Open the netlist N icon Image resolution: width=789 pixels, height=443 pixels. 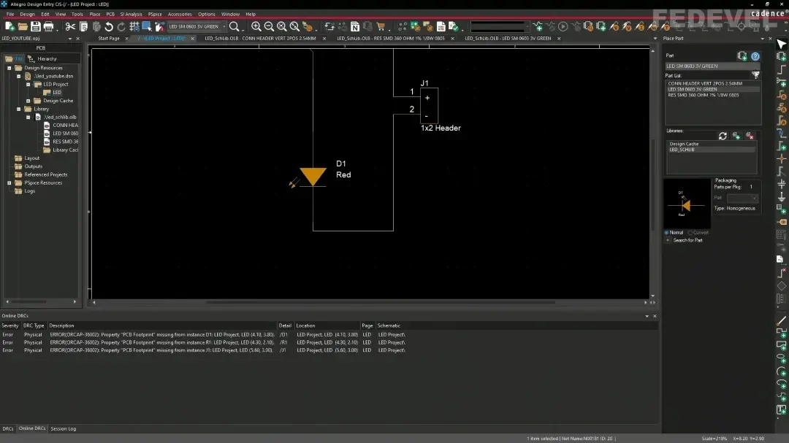point(355,26)
